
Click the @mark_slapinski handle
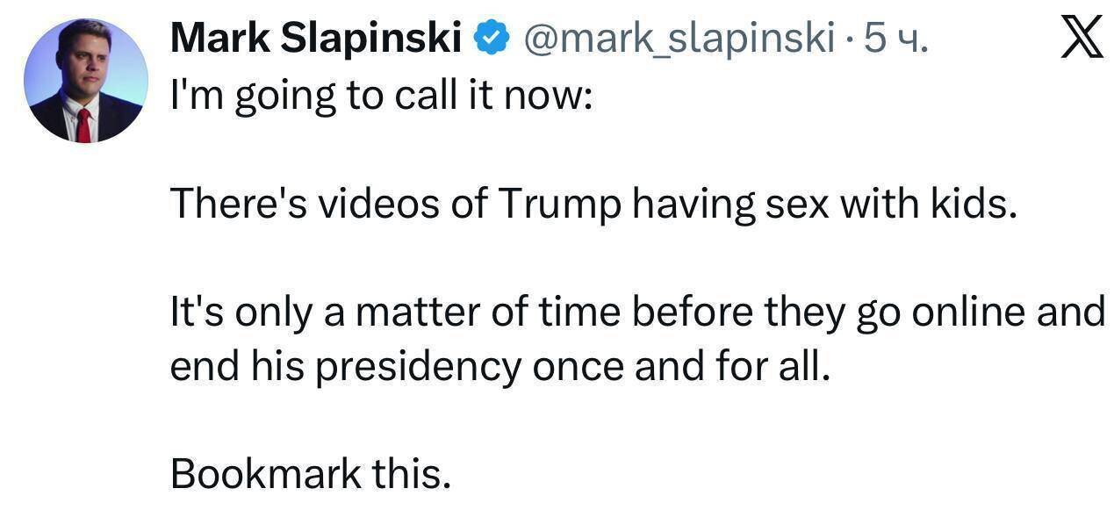click(677, 39)
